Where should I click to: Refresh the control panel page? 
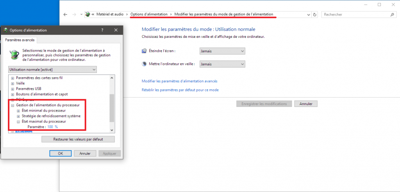[314, 15]
